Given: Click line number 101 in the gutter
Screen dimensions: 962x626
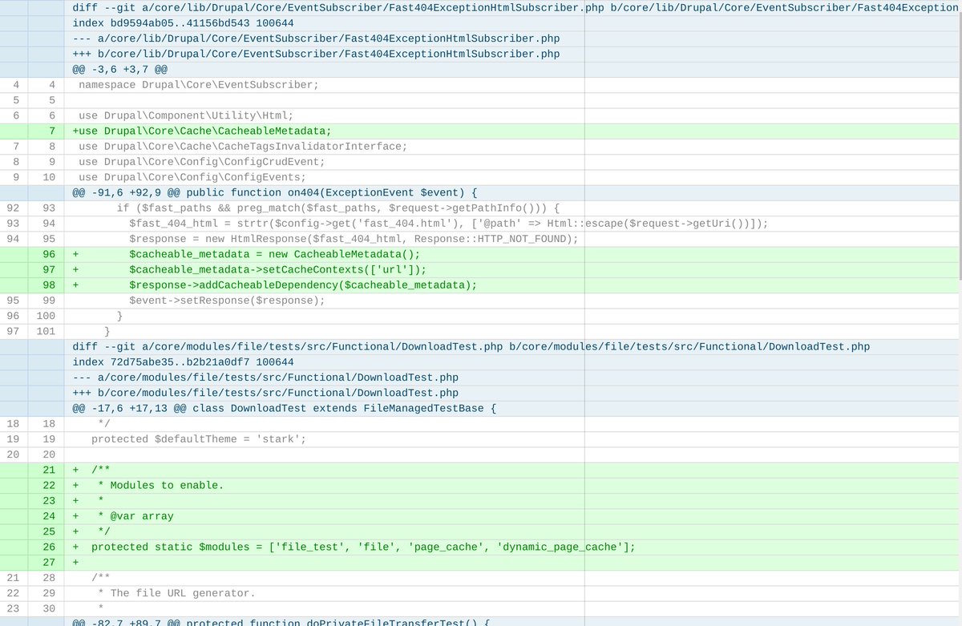Looking at the screenshot, I should click(46, 331).
